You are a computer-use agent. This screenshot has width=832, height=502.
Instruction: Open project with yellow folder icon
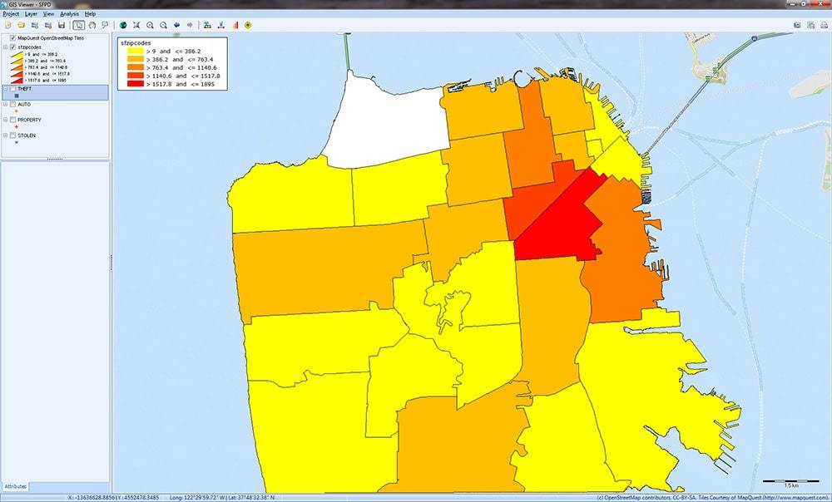(21, 25)
